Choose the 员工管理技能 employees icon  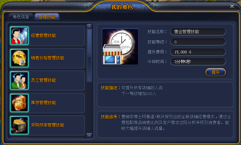point(19,80)
